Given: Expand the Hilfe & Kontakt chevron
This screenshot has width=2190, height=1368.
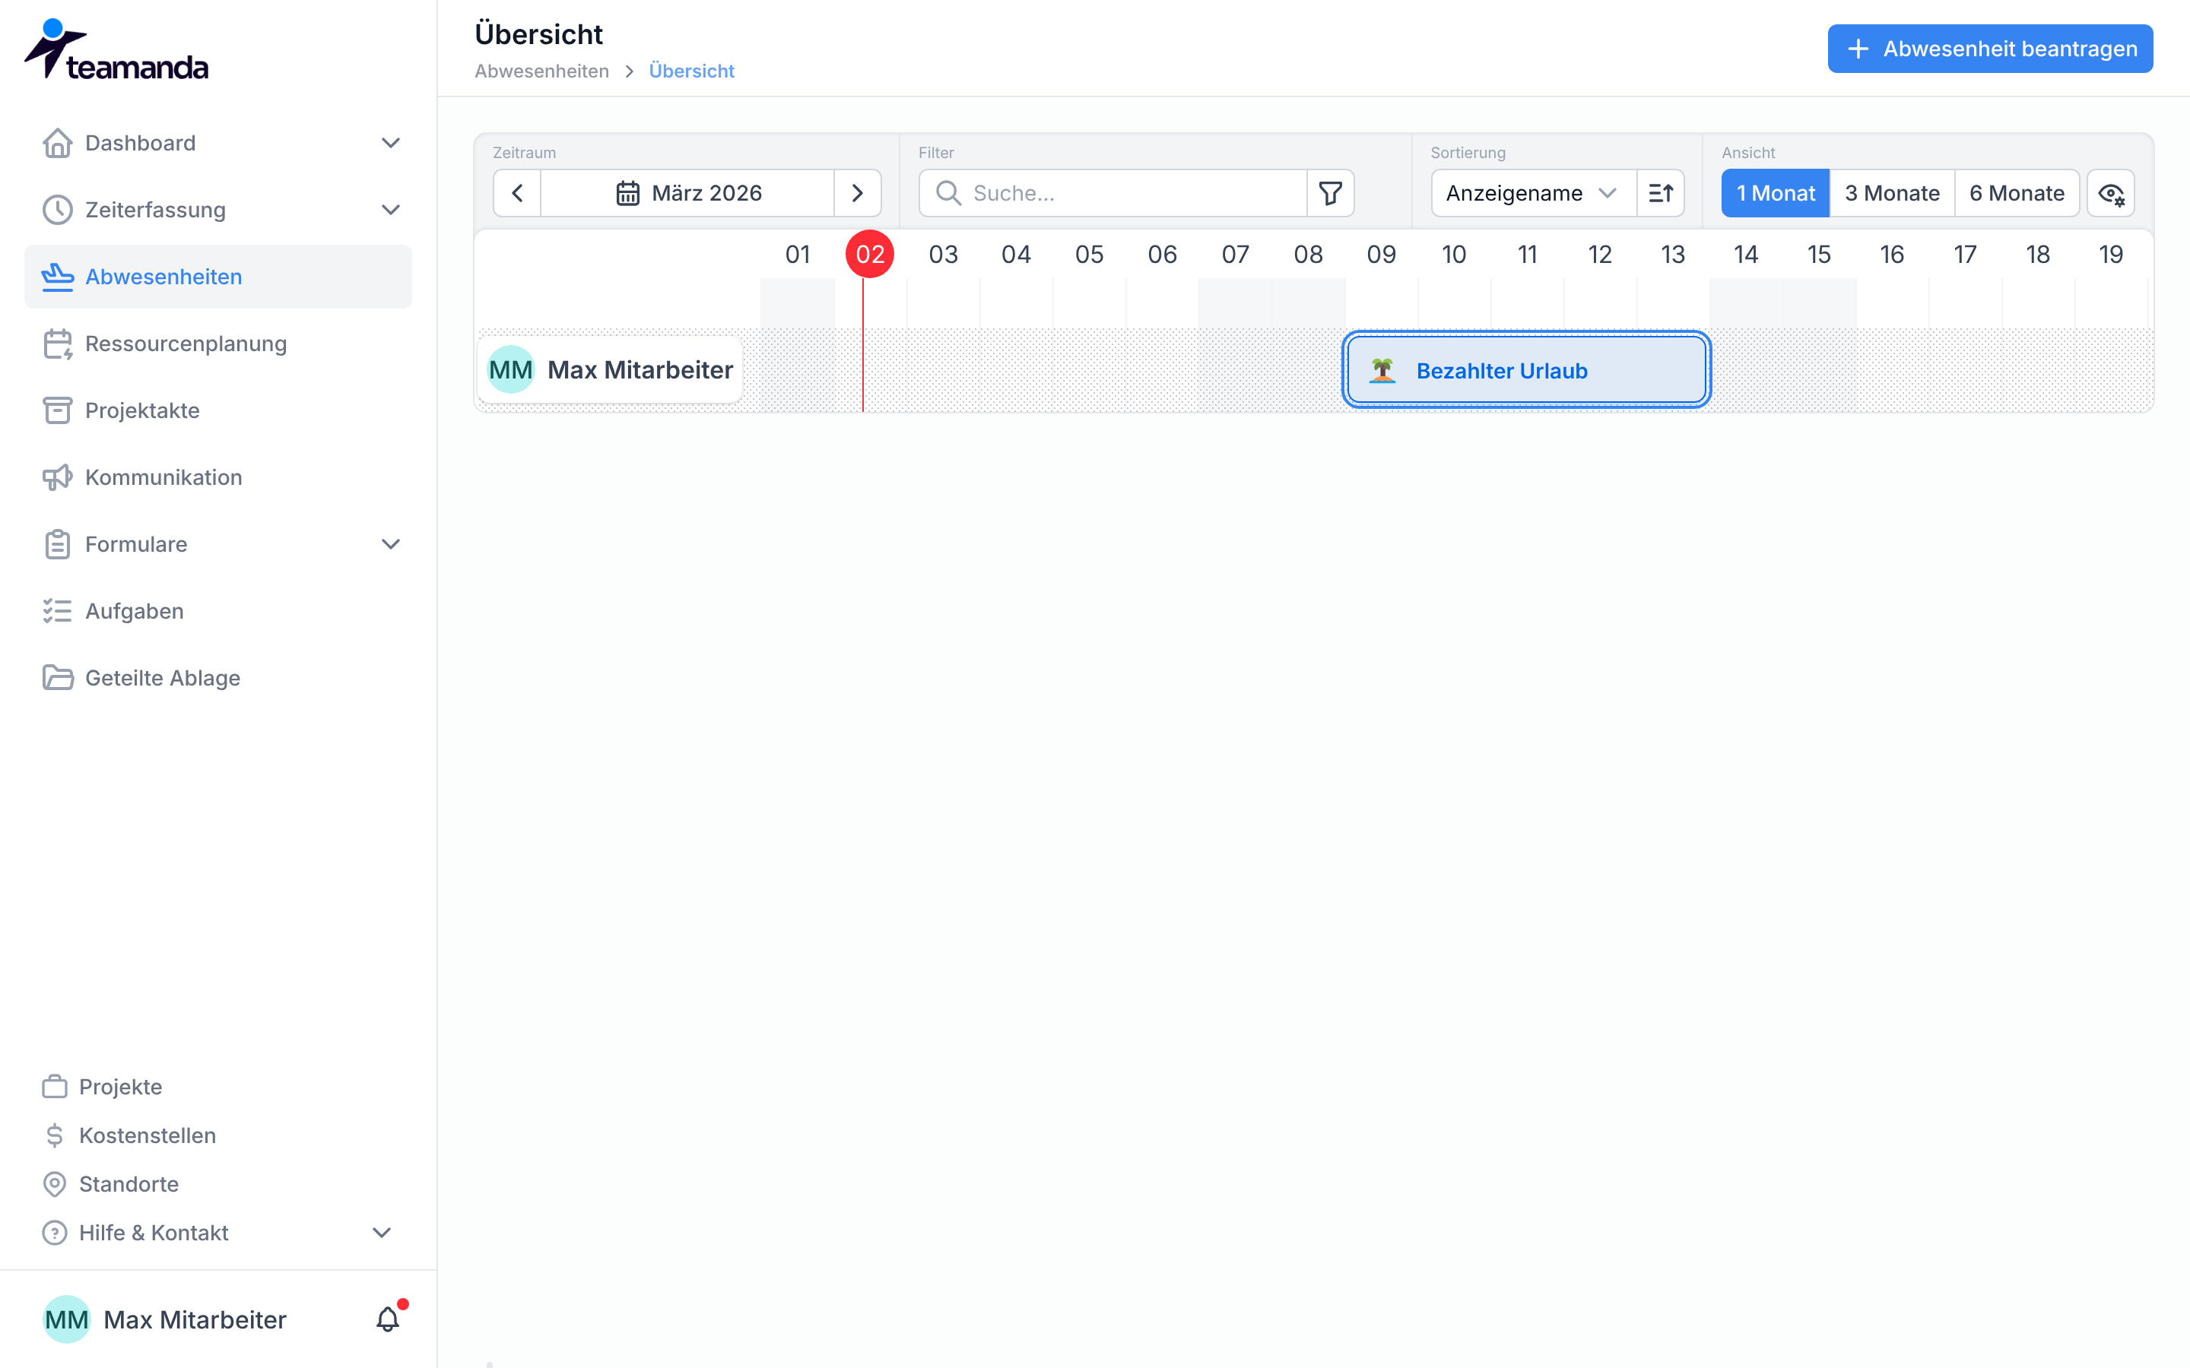Looking at the screenshot, I should pos(382,1233).
